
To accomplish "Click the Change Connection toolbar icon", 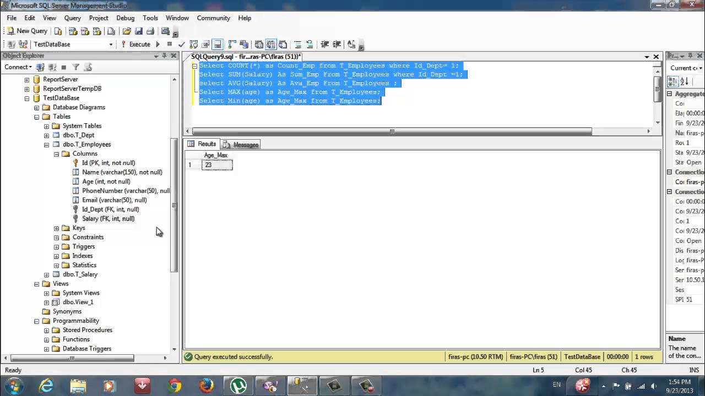I will pyautogui.click(x=23, y=44).
